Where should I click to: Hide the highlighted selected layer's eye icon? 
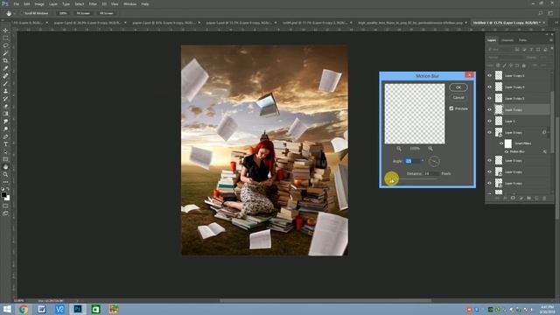490,109
